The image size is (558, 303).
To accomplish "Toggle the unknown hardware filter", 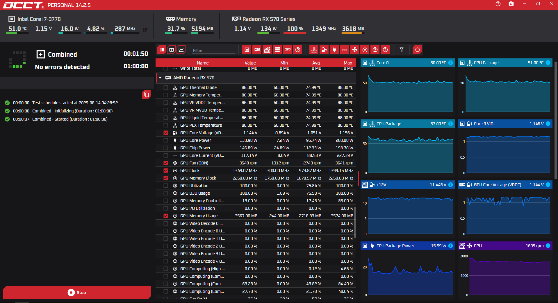I will pyautogui.click(x=298, y=50).
